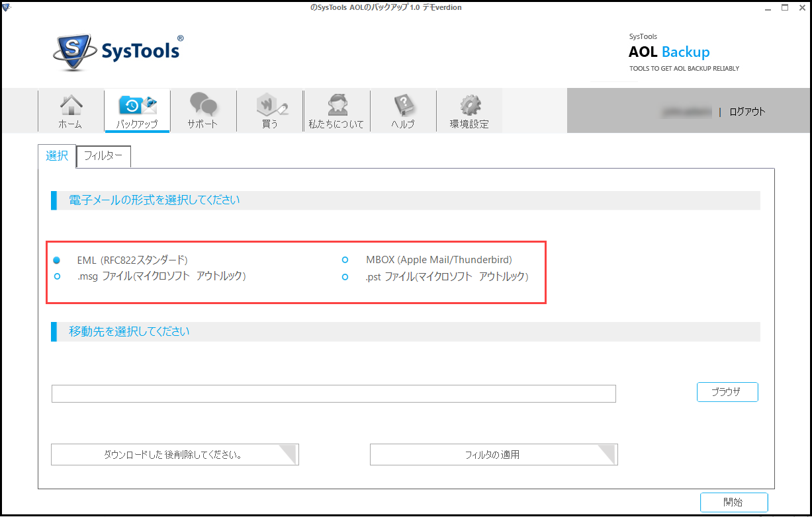Open the サポート (Support) section

203,110
